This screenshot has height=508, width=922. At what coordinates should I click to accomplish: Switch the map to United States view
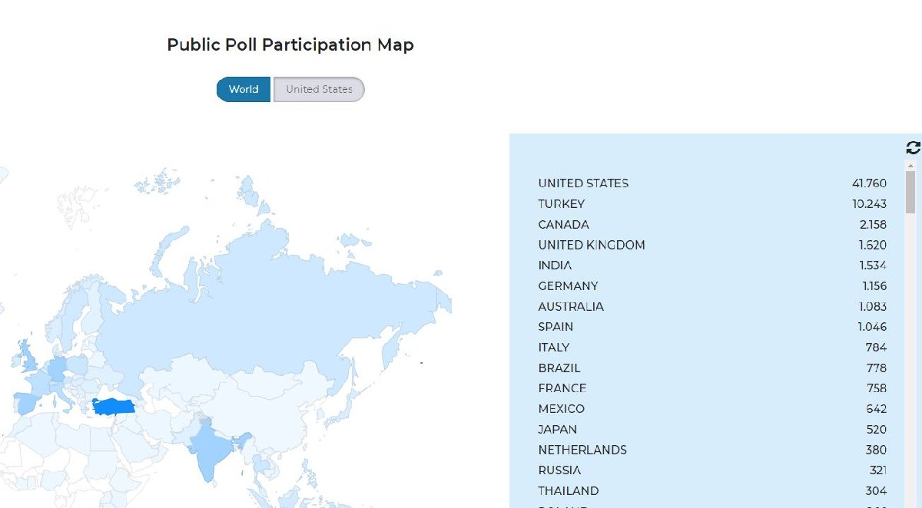tap(319, 90)
